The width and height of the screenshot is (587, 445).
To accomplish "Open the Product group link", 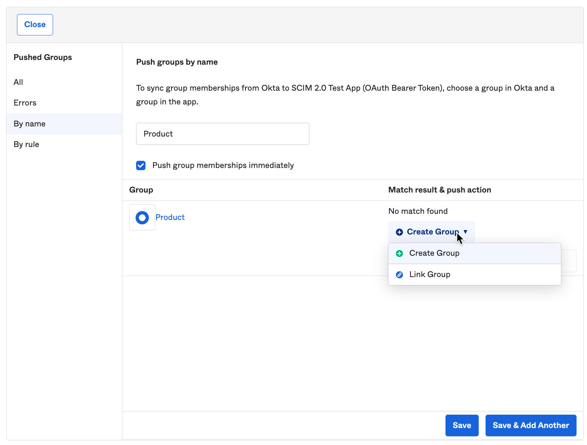I will click(170, 217).
